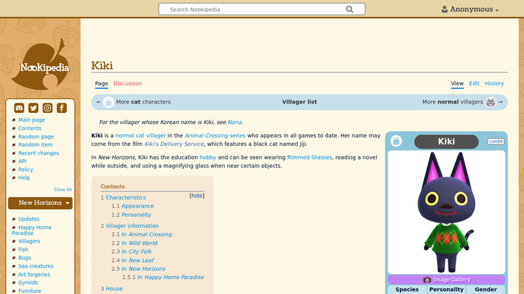Open the API sidebar link
Screen dimensions: 524x294
click(x=22, y=161)
